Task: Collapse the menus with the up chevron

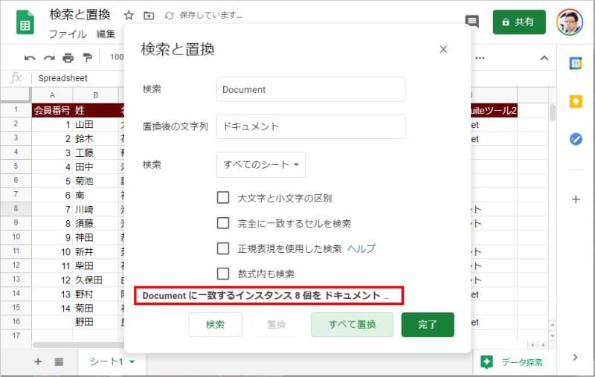Action: pyautogui.click(x=544, y=58)
